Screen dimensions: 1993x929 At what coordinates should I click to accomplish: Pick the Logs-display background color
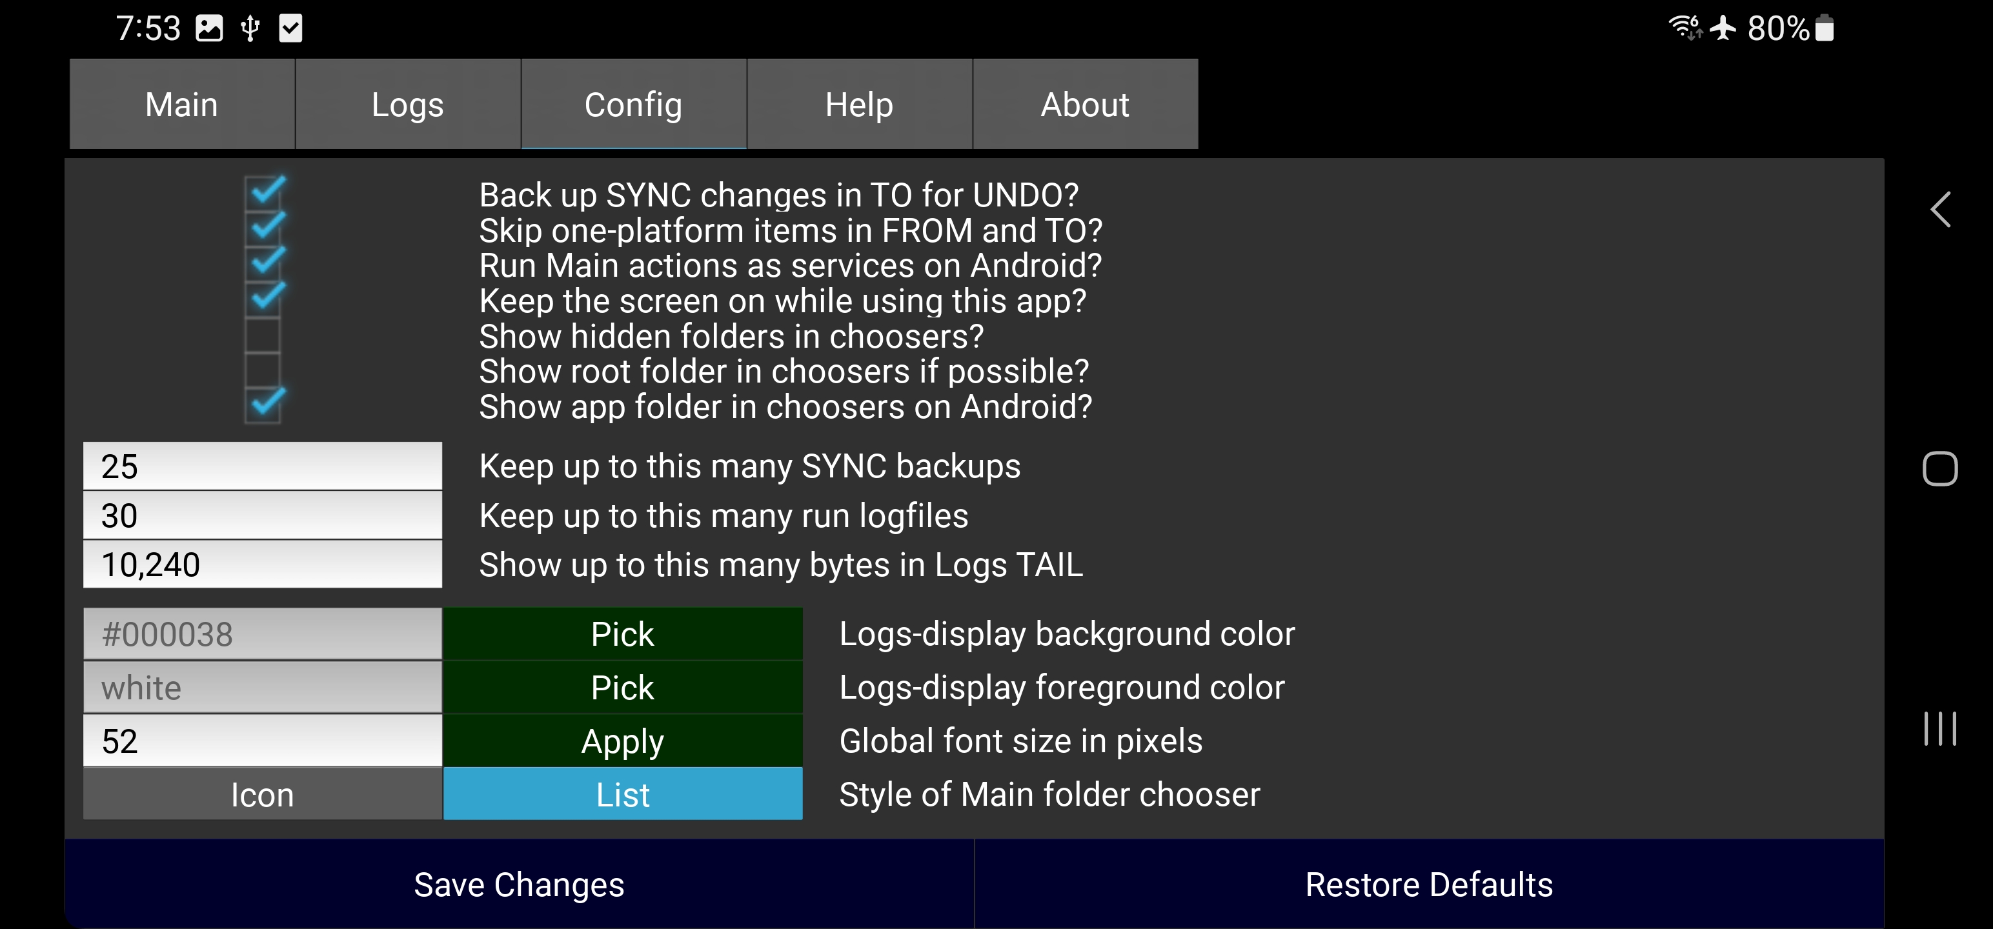point(622,634)
